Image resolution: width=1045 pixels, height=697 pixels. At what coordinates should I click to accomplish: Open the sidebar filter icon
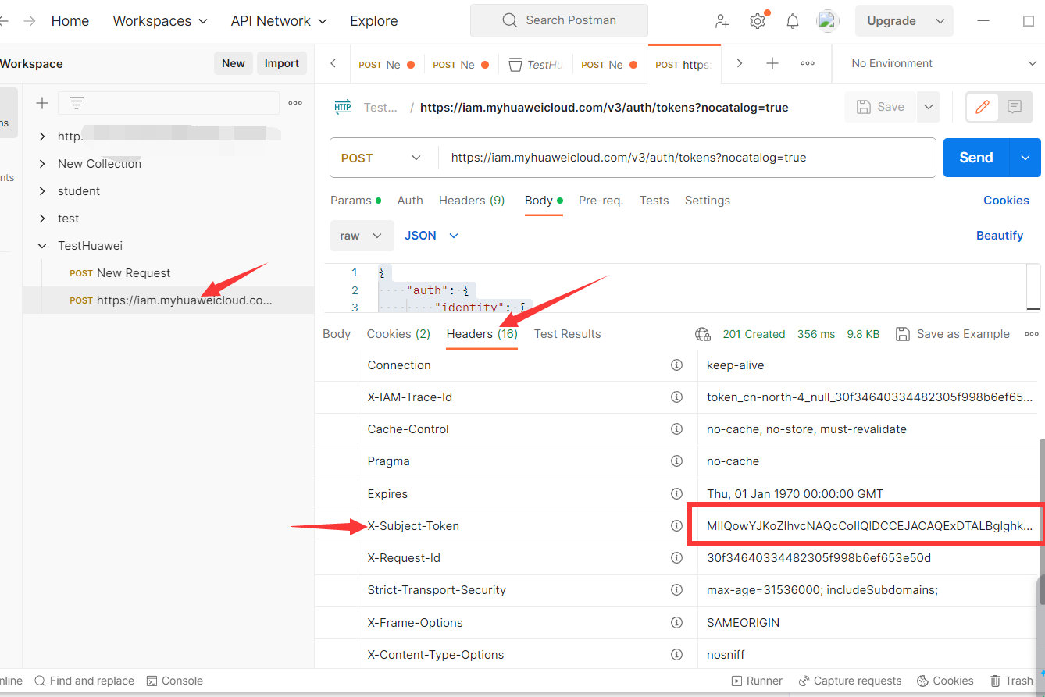point(76,103)
